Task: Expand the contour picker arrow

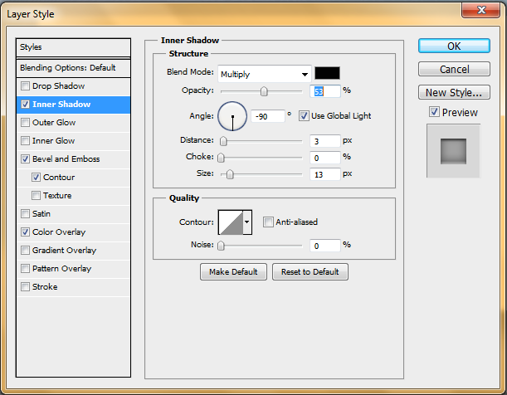Action: point(247,222)
